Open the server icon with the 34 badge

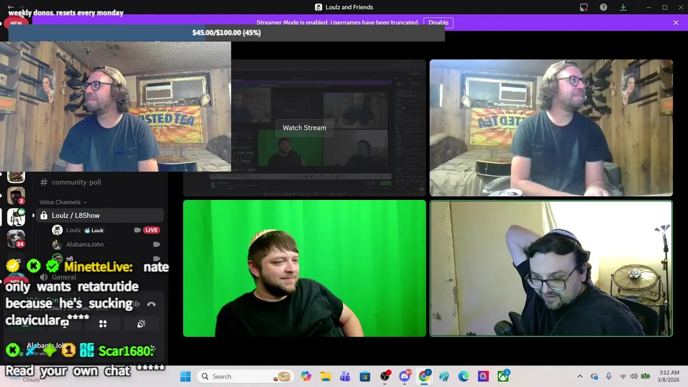click(16, 238)
